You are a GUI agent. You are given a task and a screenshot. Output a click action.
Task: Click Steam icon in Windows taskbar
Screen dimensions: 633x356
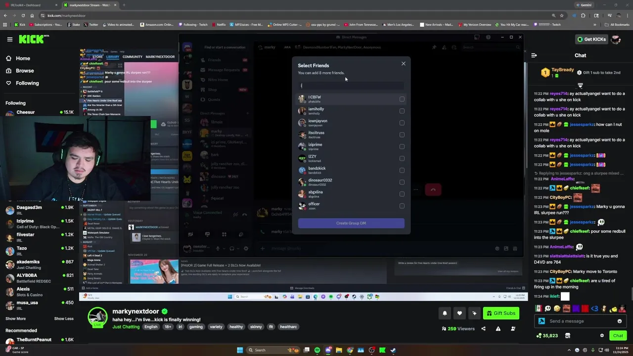pyautogui.click(x=393, y=350)
